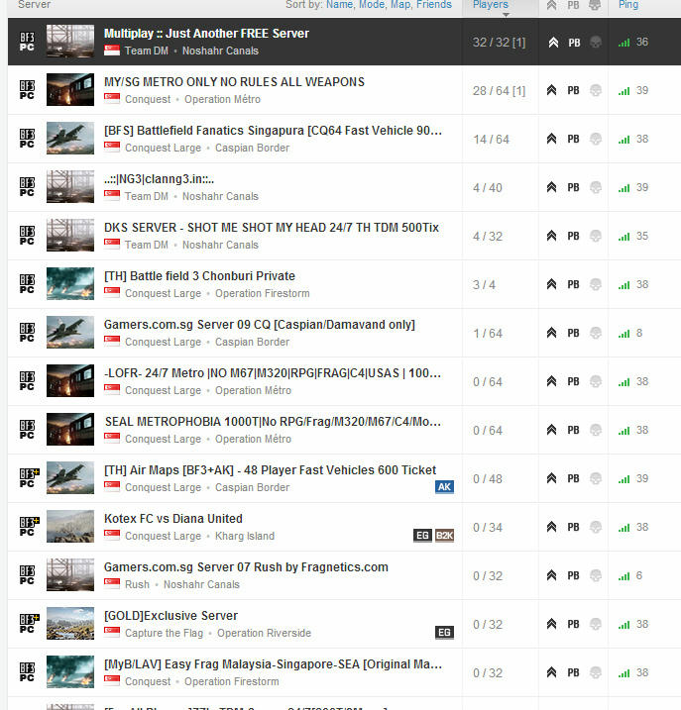This screenshot has height=710, width=681.
Task: Sort the server list by Friends
Action: click(434, 5)
